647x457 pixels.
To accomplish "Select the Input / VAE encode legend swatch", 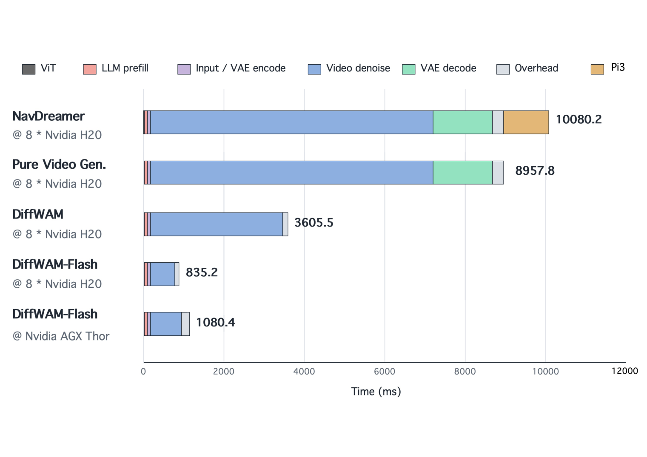I will pos(184,69).
